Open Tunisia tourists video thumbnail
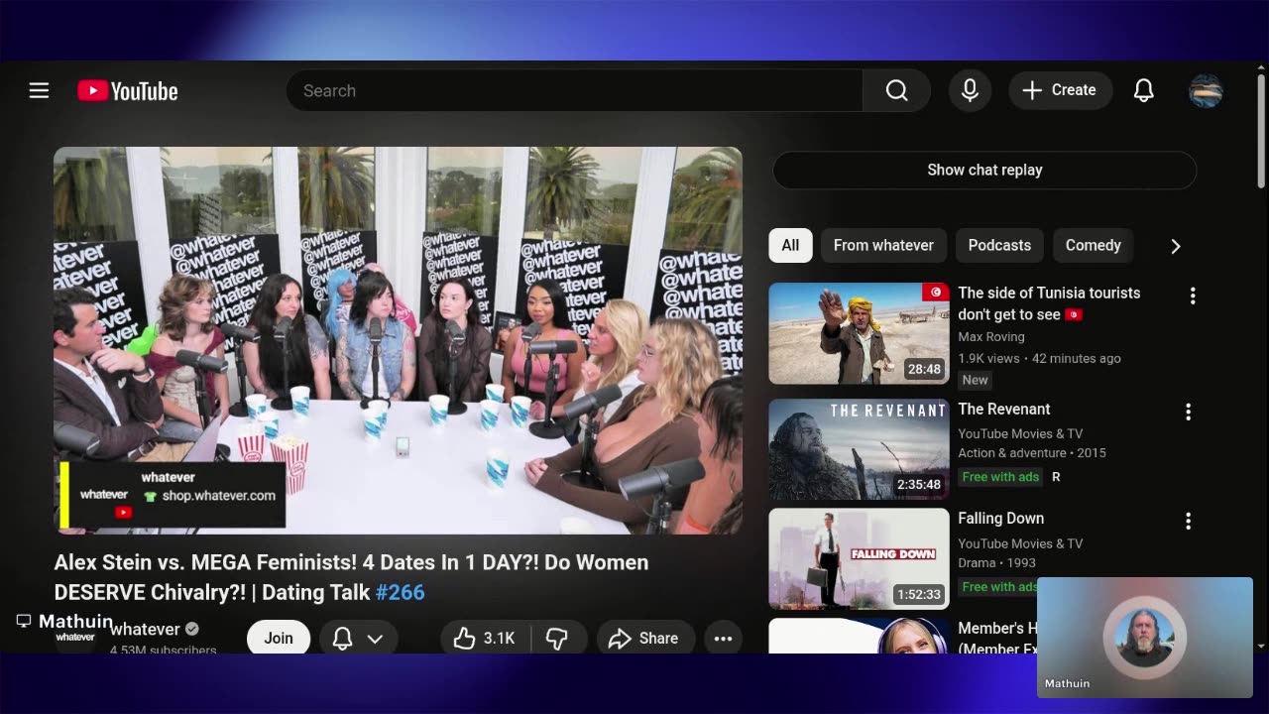This screenshot has height=714, width=1269. point(859,333)
